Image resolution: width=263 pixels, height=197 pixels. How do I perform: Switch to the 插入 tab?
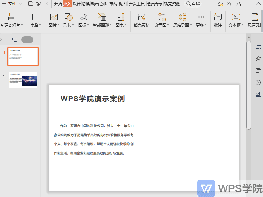click(67, 4)
